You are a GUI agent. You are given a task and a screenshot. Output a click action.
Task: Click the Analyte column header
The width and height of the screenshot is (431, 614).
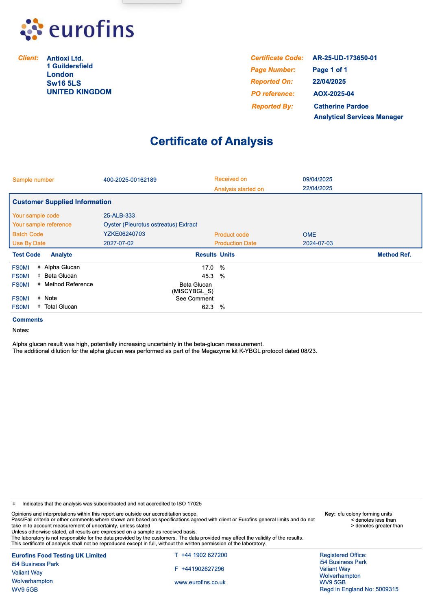pos(61,255)
